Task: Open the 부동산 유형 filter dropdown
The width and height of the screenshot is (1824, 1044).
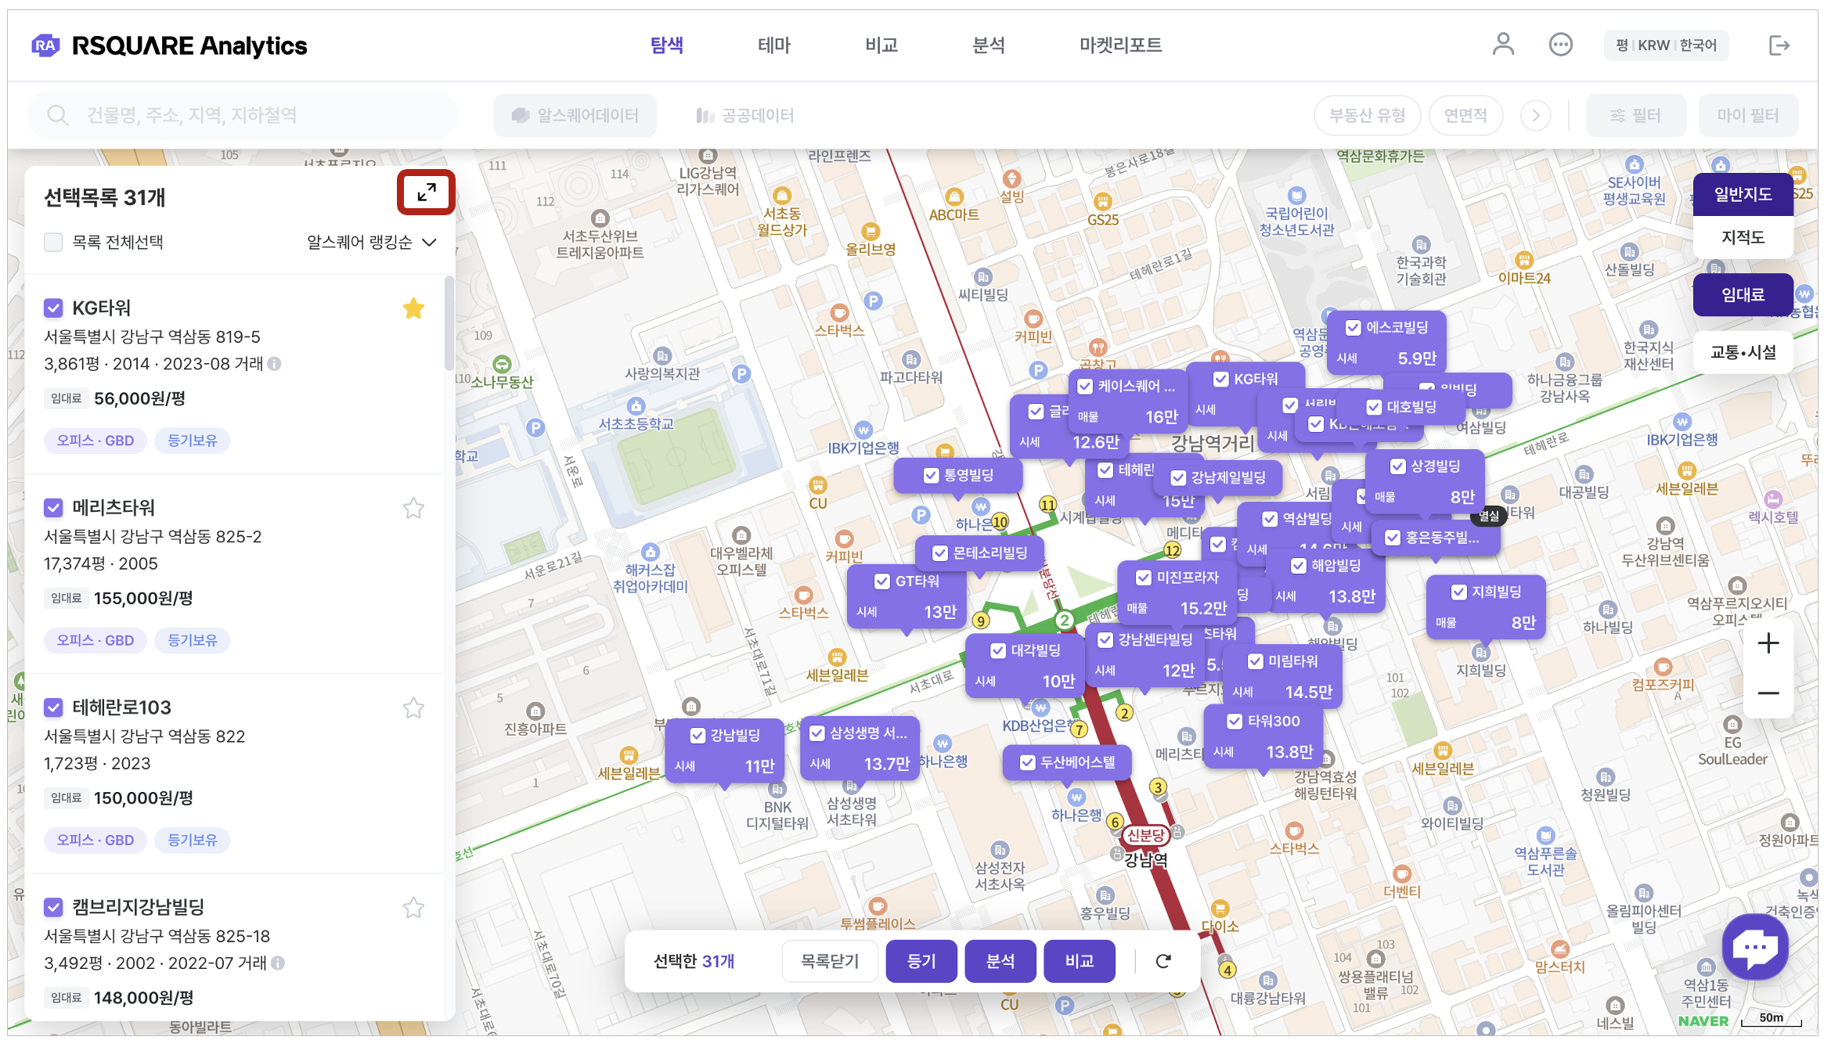Action: click(1367, 116)
